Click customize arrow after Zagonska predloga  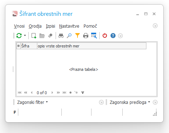(x=155, y=102)
